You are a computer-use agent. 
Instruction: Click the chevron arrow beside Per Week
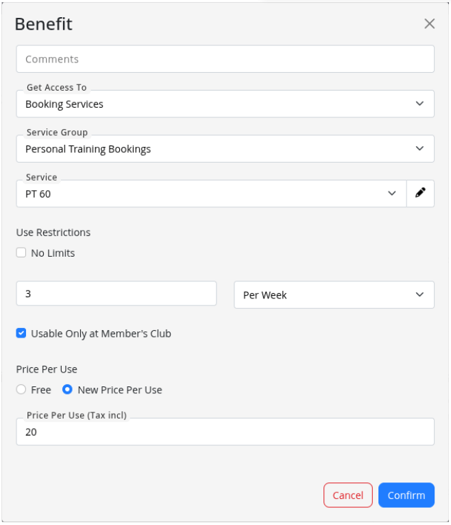coord(419,294)
